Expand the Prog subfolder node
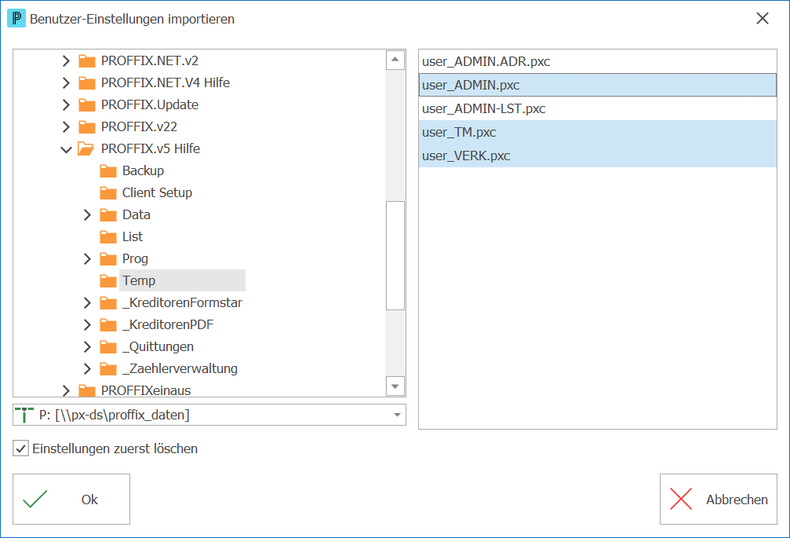The width and height of the screenshot is (790, 538). pos(87,258)
